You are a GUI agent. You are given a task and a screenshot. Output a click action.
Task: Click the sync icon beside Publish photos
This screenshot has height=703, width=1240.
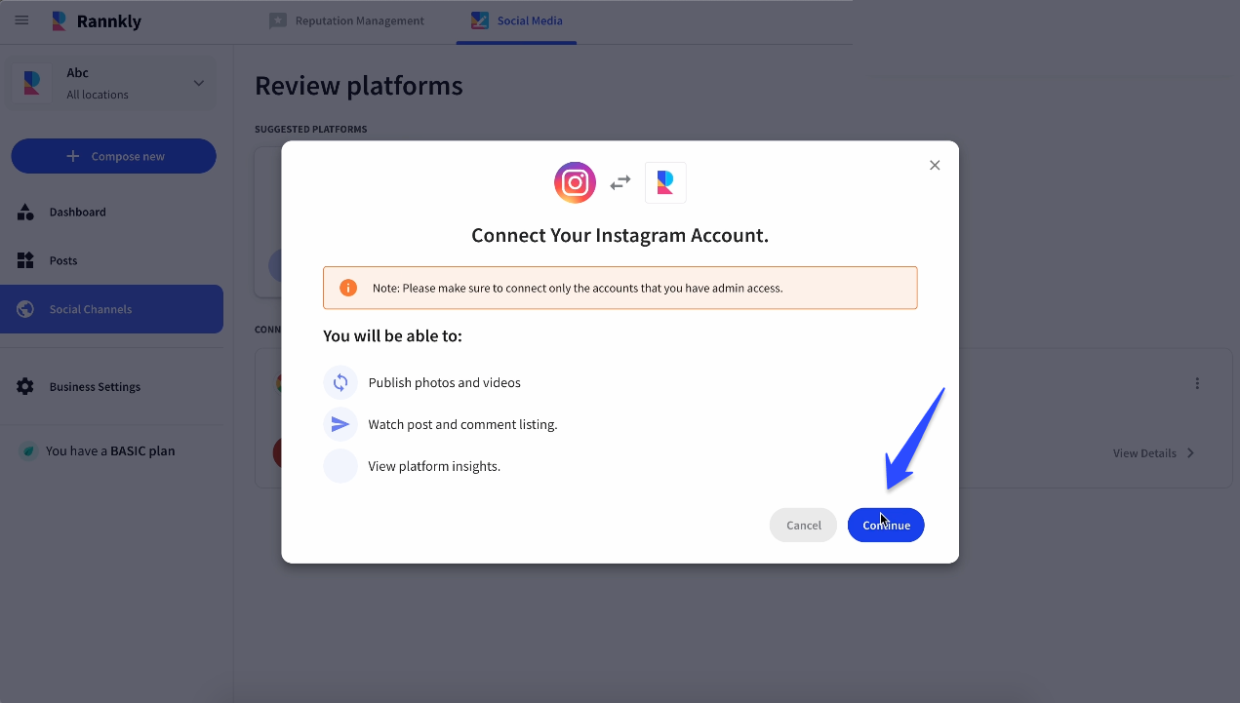coord(340,382)
